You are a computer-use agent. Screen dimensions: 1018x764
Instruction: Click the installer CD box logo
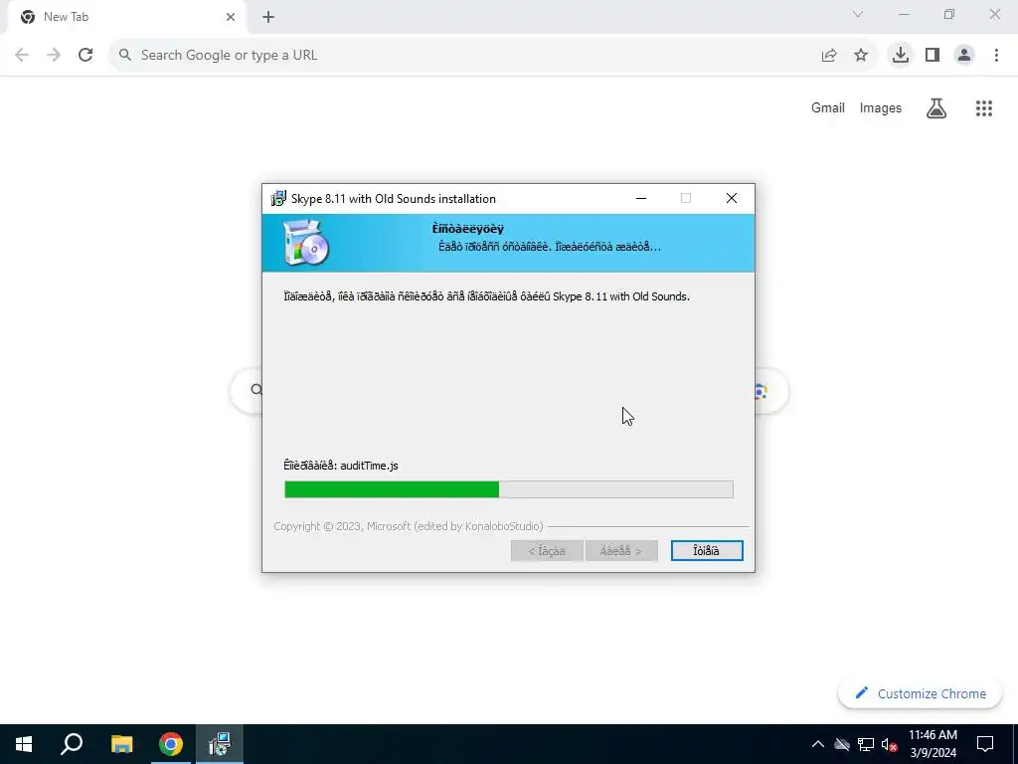[306, 243]
